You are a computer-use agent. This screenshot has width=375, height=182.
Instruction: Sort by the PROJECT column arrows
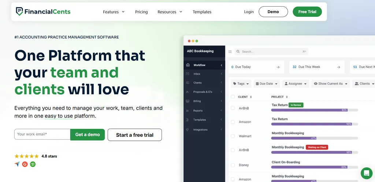point(287,97)
